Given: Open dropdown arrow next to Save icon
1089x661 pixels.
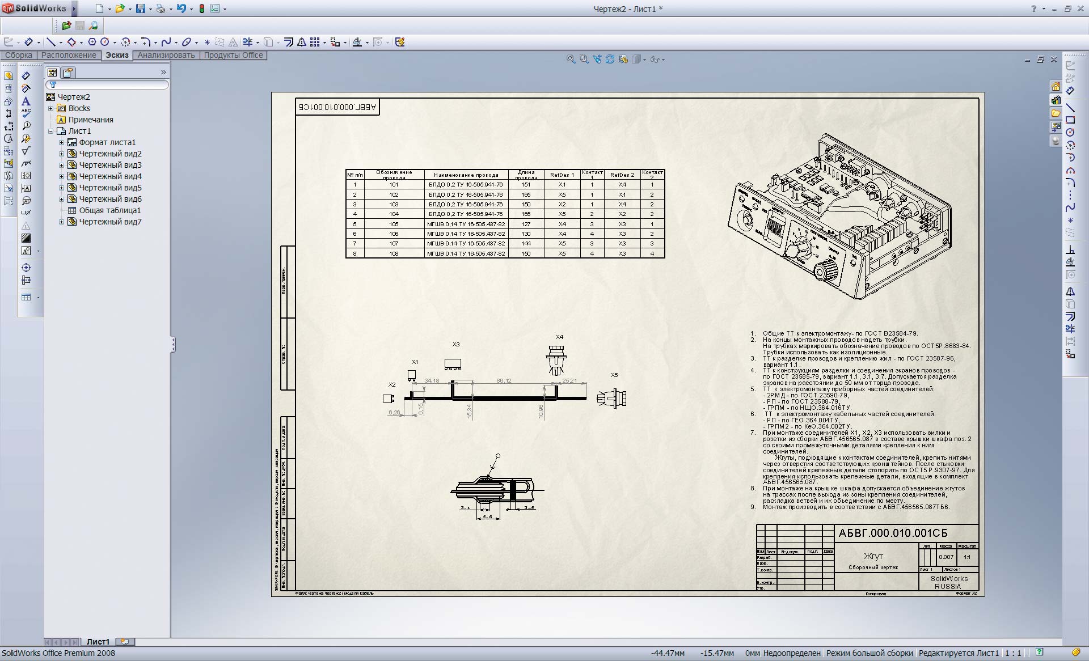Looking at the screenshot, I should [150, 9].
